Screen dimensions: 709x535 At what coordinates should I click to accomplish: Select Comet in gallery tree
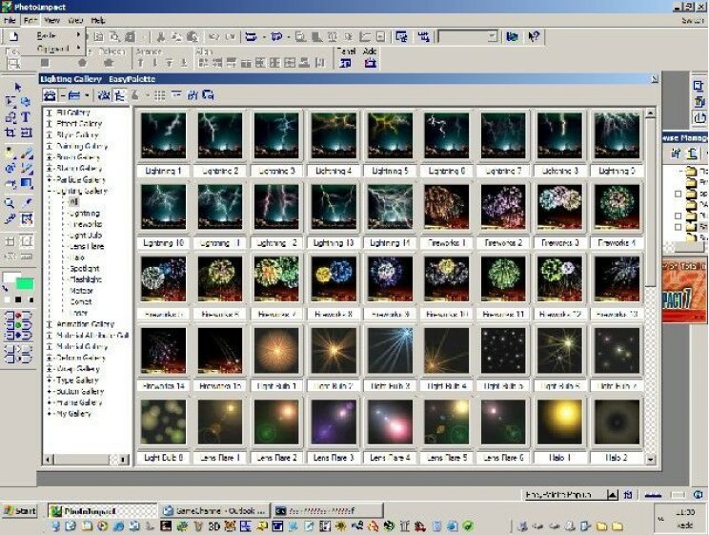(80, 302)
